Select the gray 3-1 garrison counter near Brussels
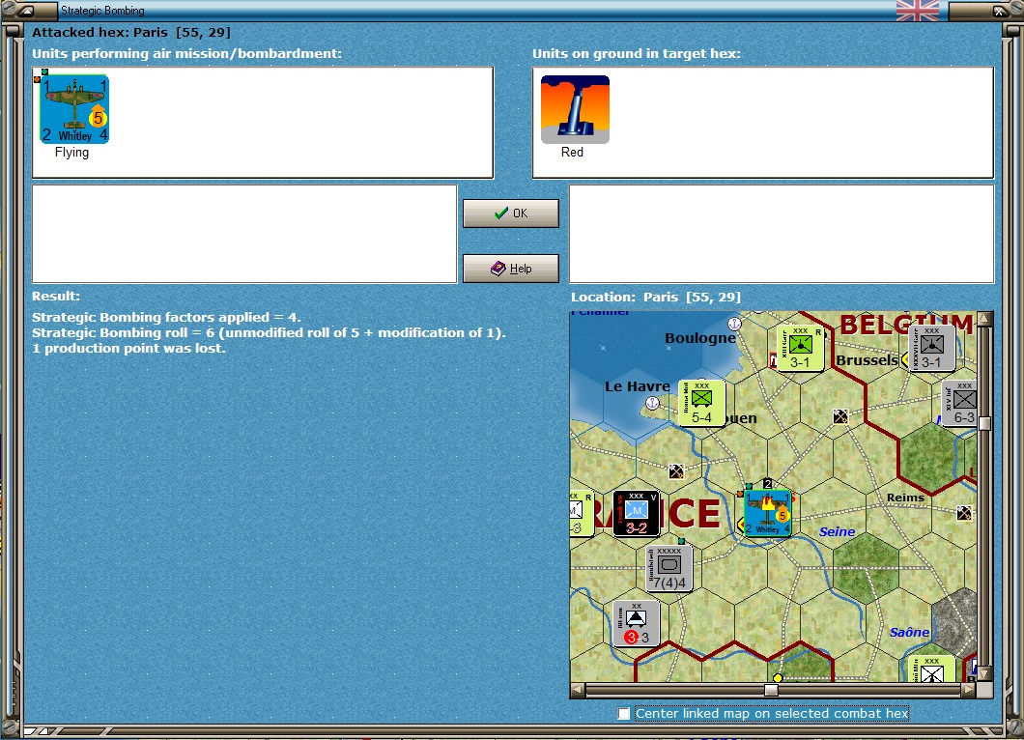This screenshot has height=740, width=1024. tap(932, 348)
